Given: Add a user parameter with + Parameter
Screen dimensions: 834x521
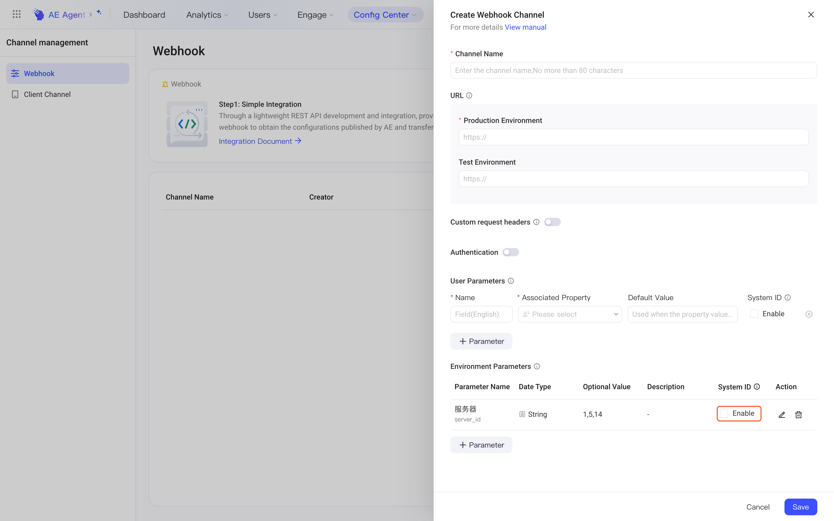Looking at the screenshot, I should coord(481,341).
